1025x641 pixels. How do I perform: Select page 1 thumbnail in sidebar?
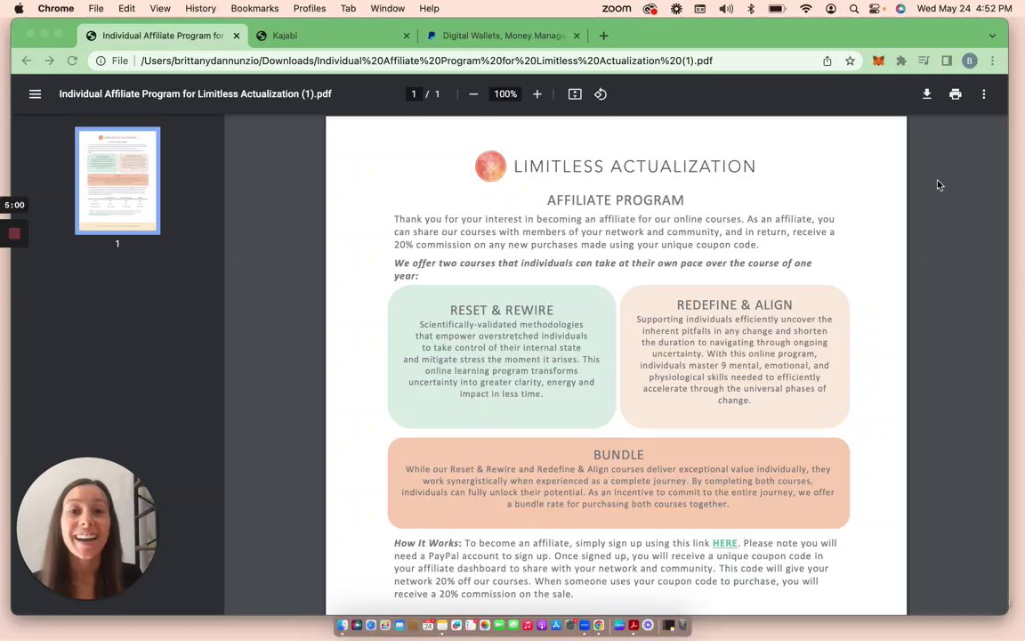coord(117,181)
